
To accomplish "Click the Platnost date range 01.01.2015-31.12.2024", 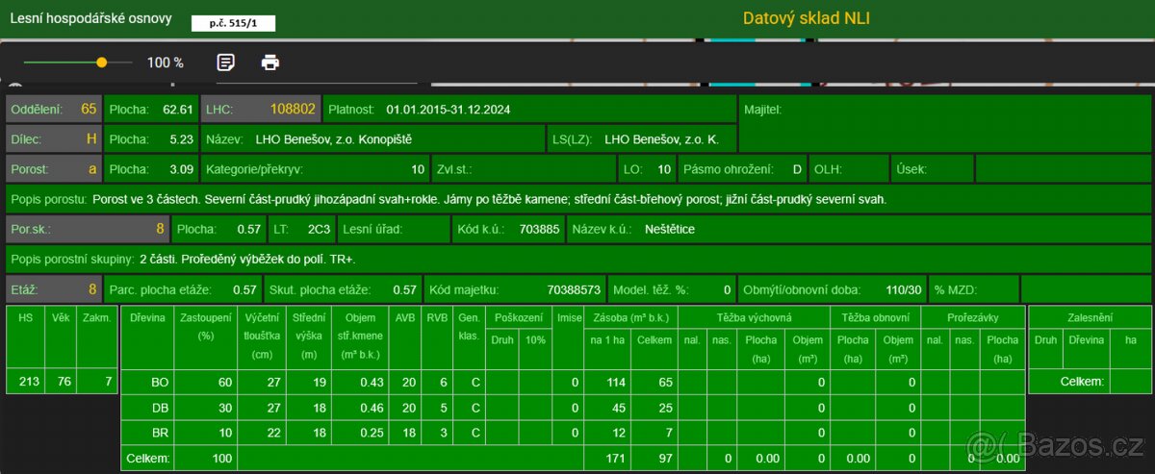I will (x=448, y=110).
